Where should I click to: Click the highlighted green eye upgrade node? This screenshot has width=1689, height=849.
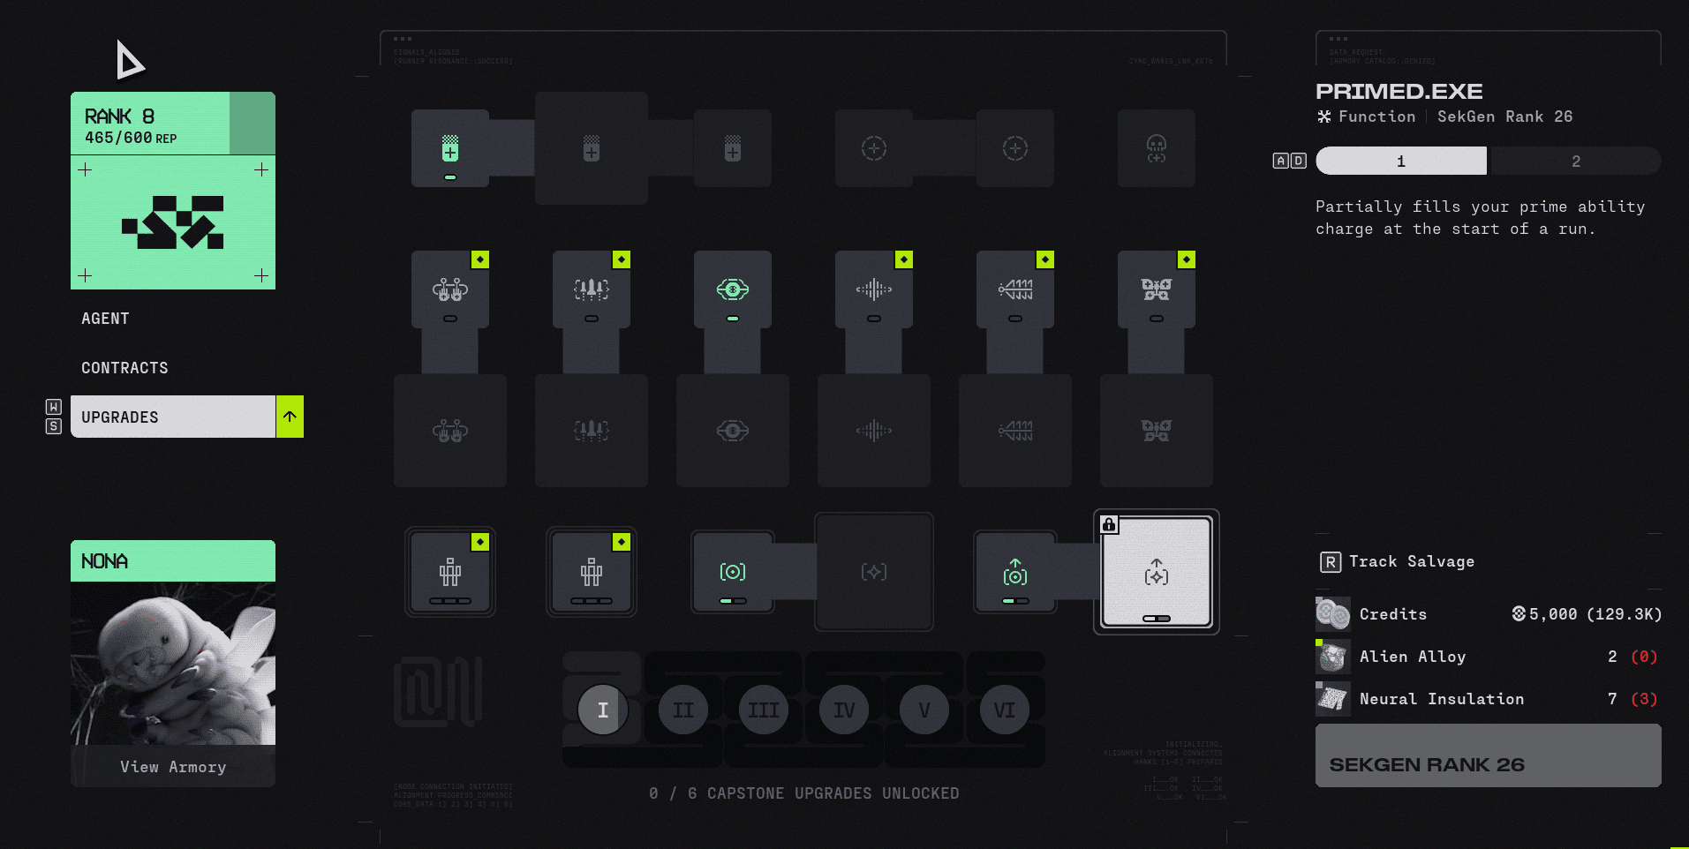[x=733, y=289]
